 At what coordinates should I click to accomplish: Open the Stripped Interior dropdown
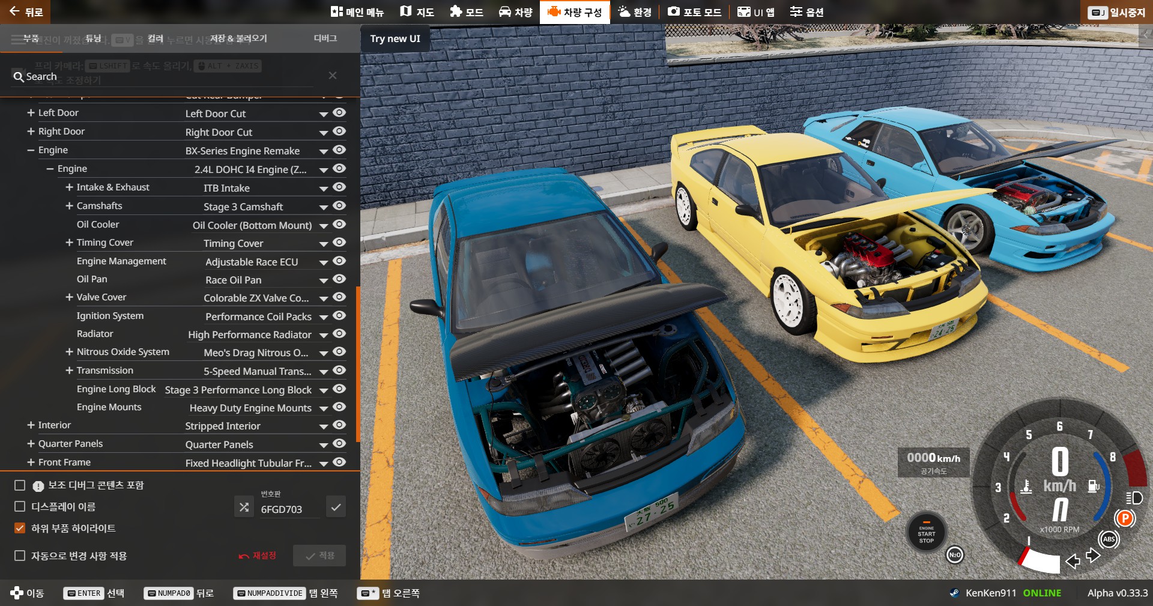257,426
